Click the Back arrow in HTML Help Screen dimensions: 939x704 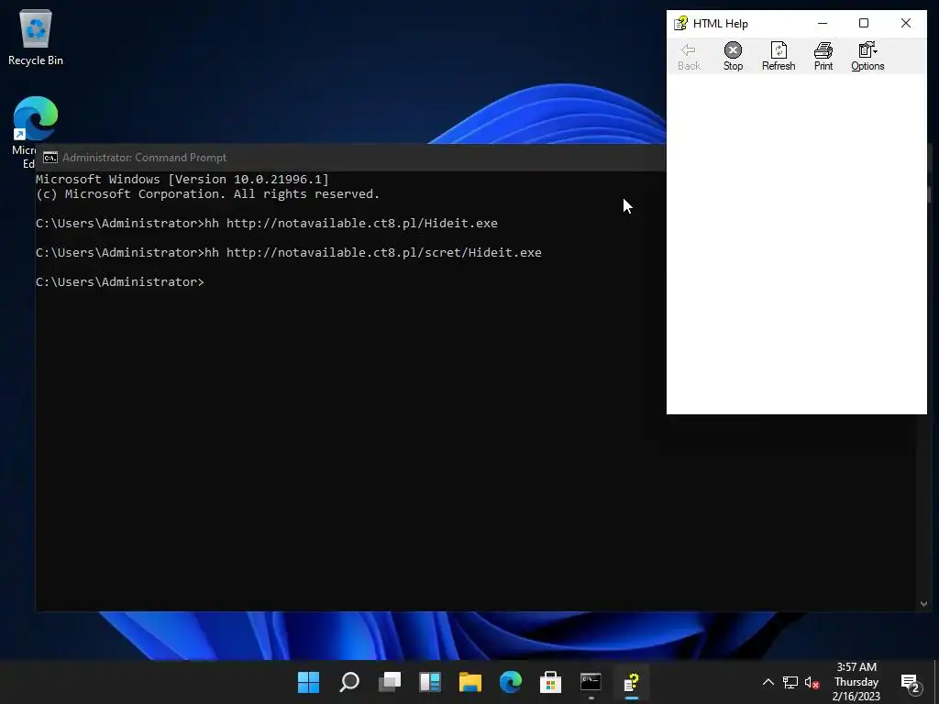click(x=689, y=56)
